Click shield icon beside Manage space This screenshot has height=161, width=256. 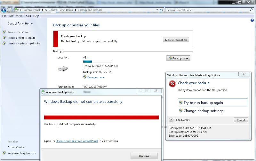click(x=84, y=77)
